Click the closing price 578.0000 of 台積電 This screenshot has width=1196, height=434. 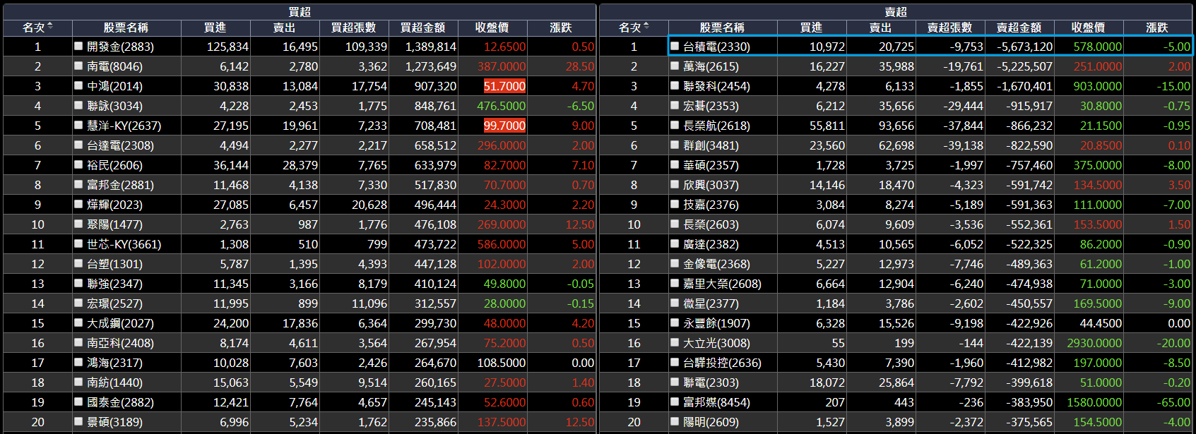click(1098, 47)
